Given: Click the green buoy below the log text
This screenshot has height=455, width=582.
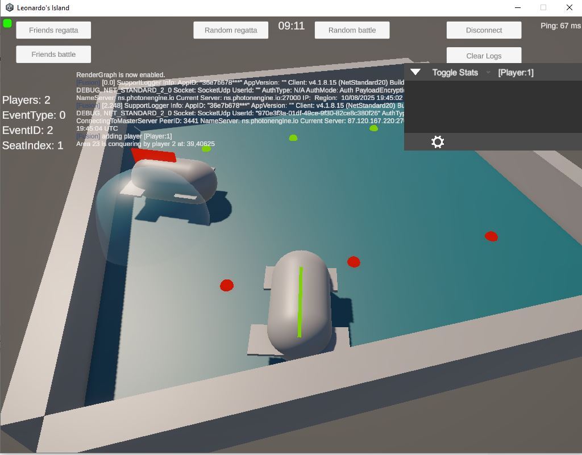Looking at the screenshot, I should click(206, 149).
